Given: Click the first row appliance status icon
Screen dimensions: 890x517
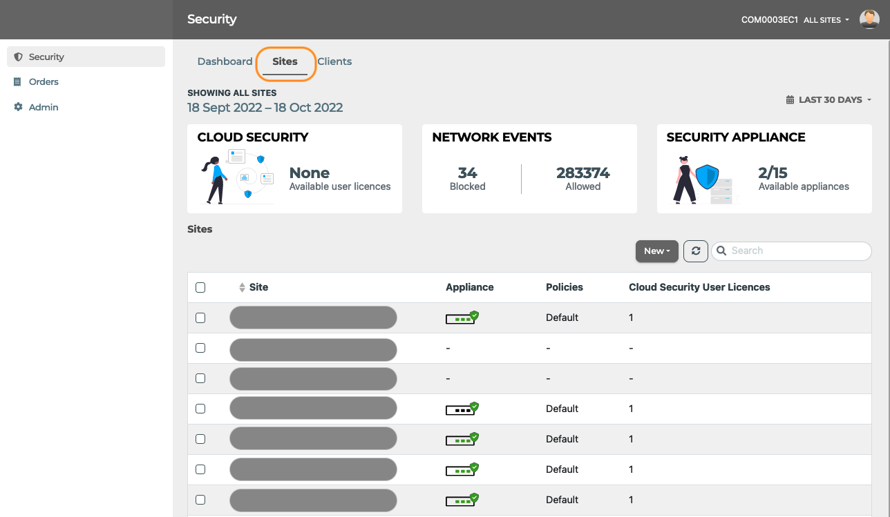Looking at the screenshot, I should [462, 318].
